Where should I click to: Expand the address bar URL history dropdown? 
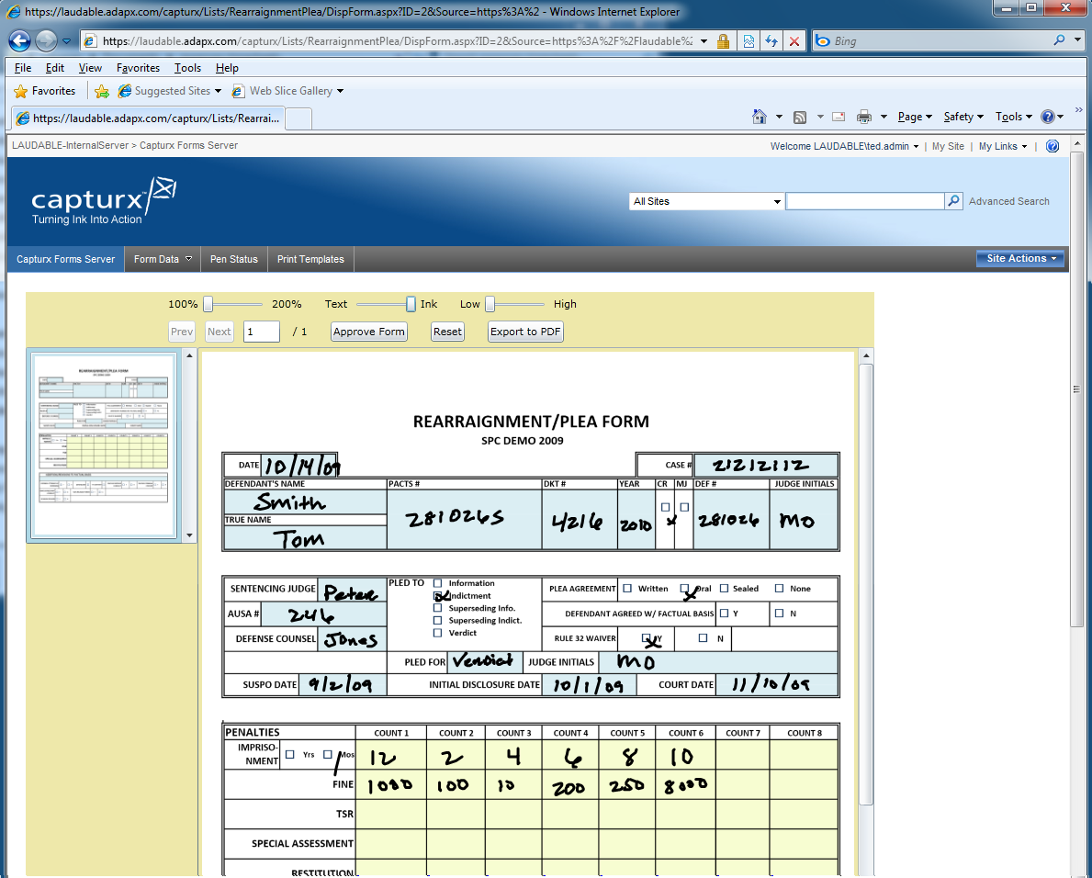pyautogui.click(x=704, y=41)
